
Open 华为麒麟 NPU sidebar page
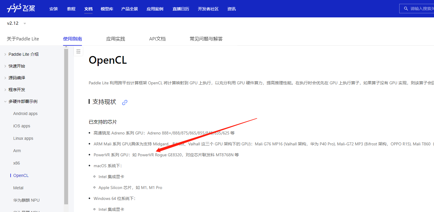pos(27,200)
